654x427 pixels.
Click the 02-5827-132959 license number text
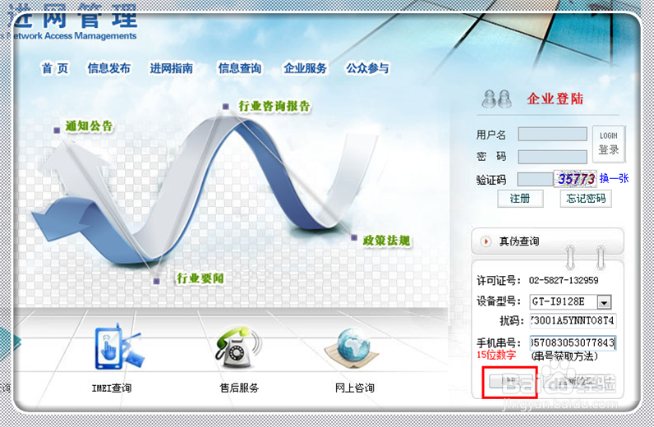pyautogui.click(x=564, y=280)
